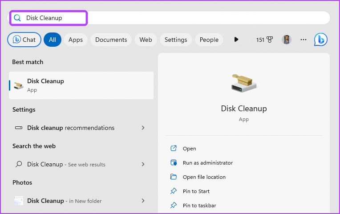340x214 pixels.
Task: Expand the Disk Cleanup photo result chevron
Action: (x=143, y=201)
